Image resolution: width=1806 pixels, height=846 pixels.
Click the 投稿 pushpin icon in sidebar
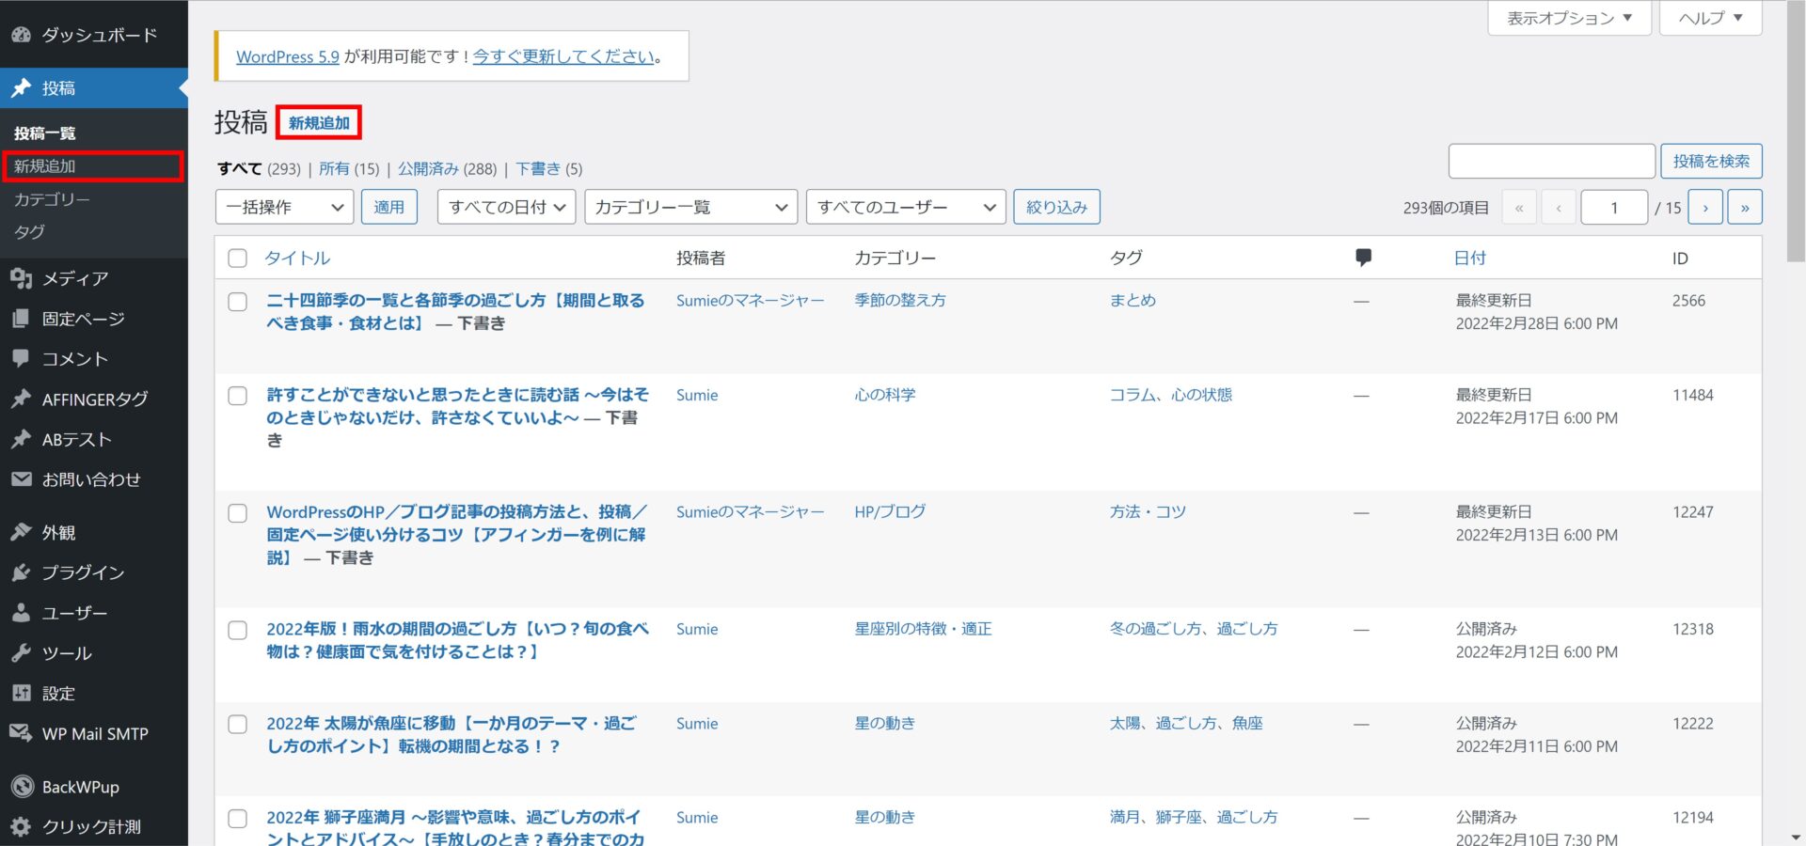(x=21, y=88)
